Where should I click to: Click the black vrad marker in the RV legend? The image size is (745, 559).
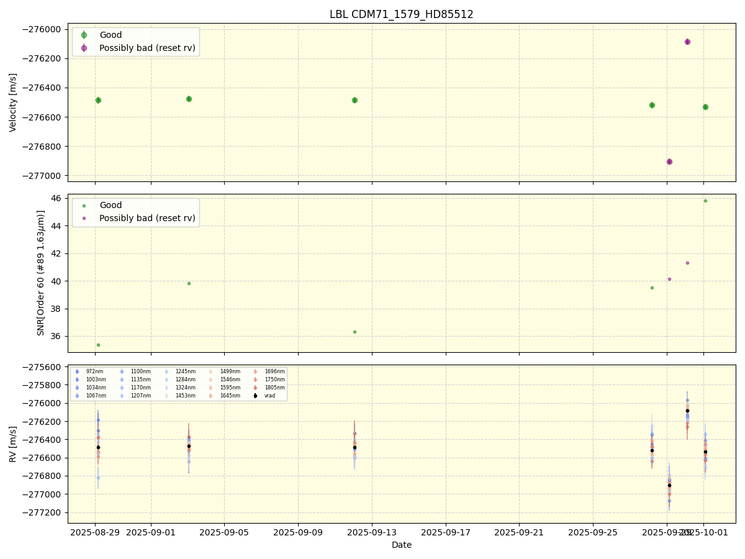tap(255, 396)
